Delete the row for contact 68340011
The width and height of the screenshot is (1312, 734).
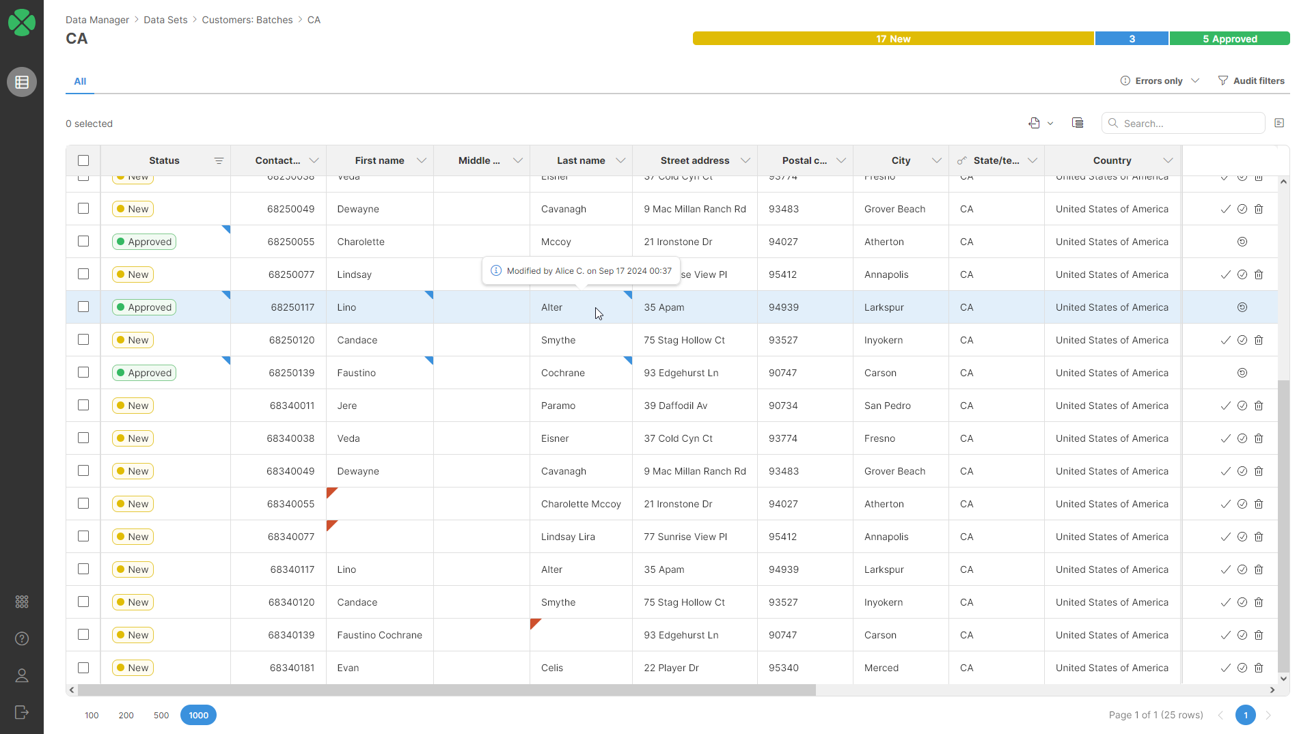1259,405
